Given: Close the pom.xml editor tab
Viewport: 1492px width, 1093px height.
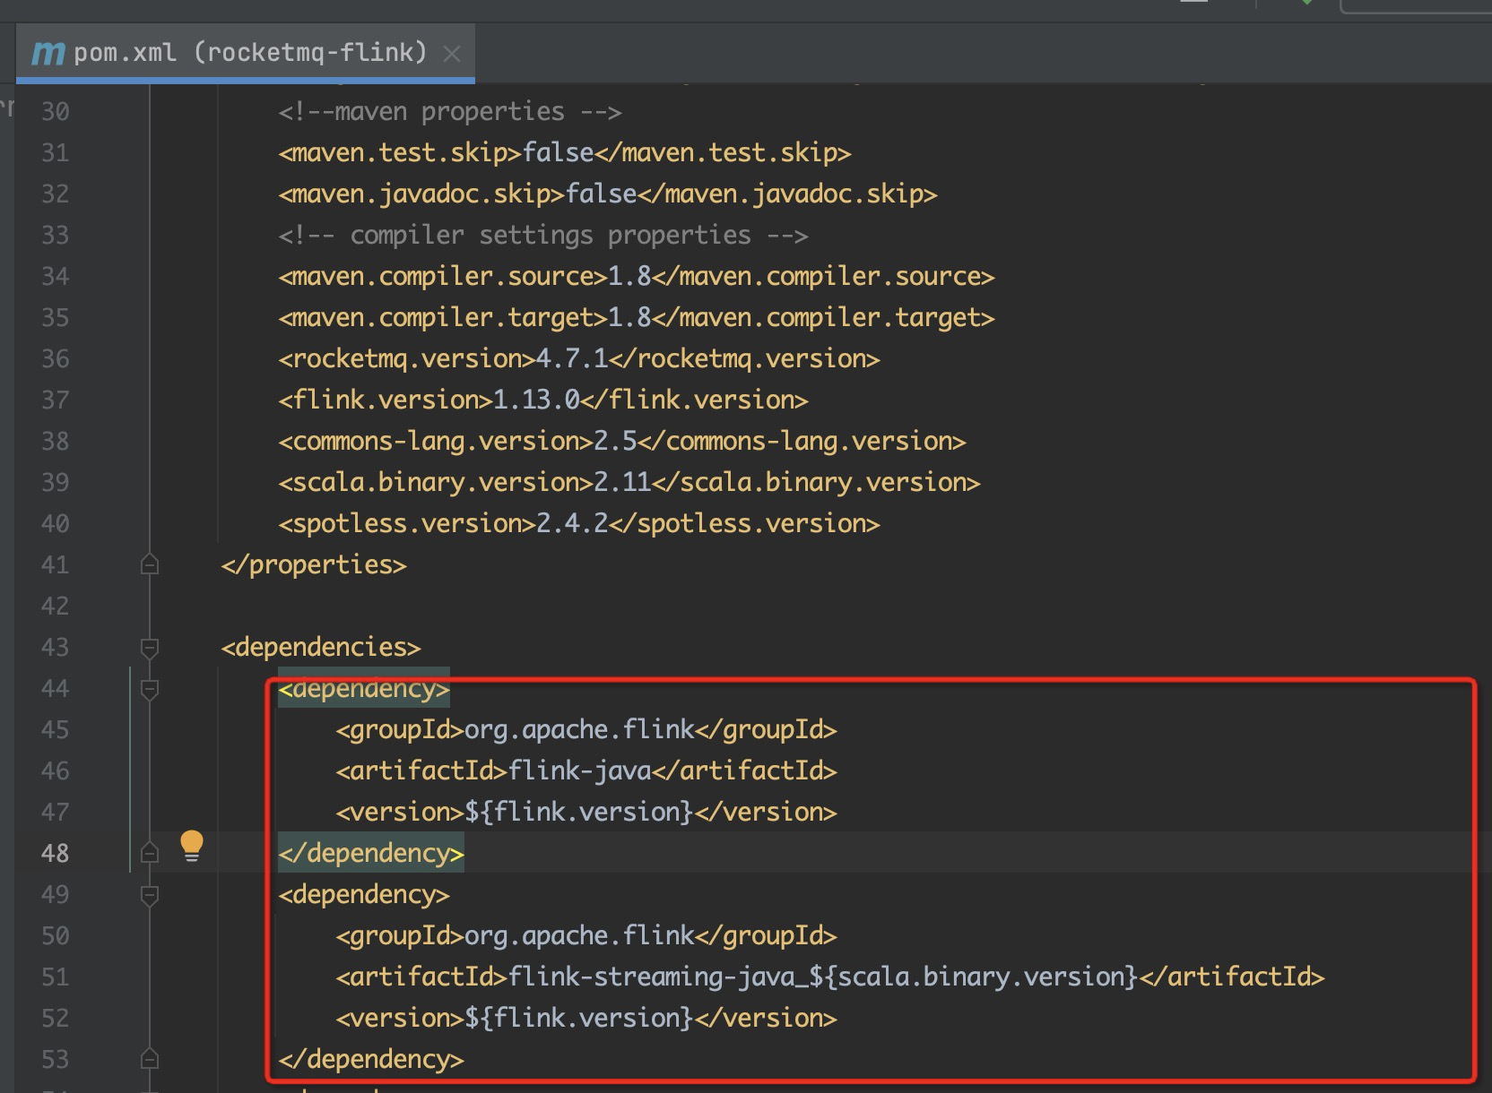Looking at the screenshot, I should (452, 55).
